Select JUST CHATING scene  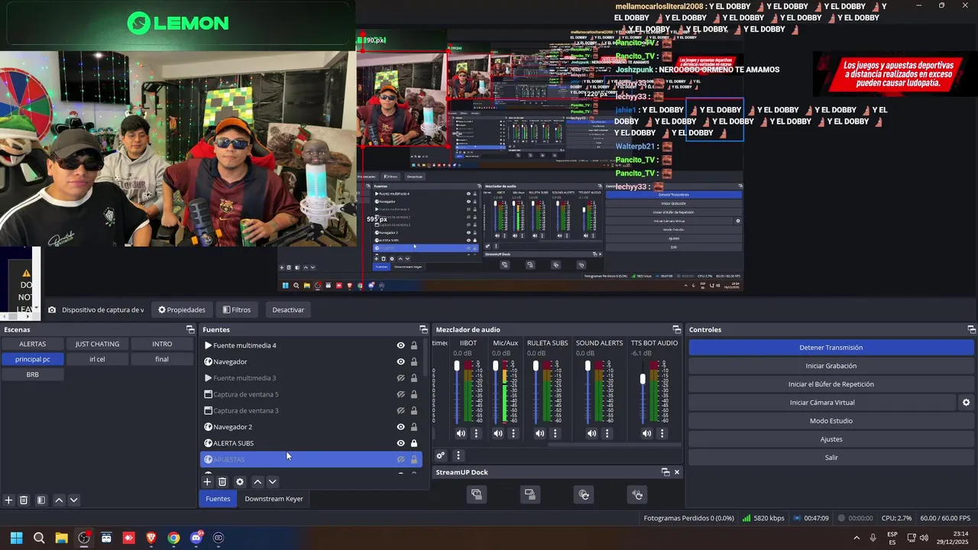click(x=97, y=344)
